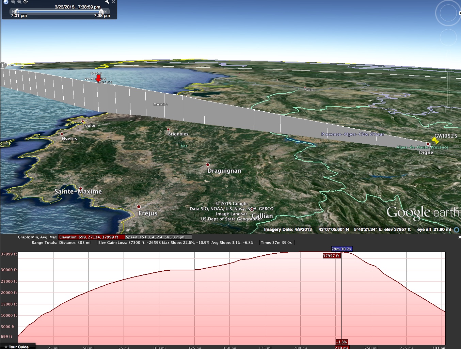Select the GWI9525 yellow placemark
This screenshot has height=349, width=461.
point(435,140)
